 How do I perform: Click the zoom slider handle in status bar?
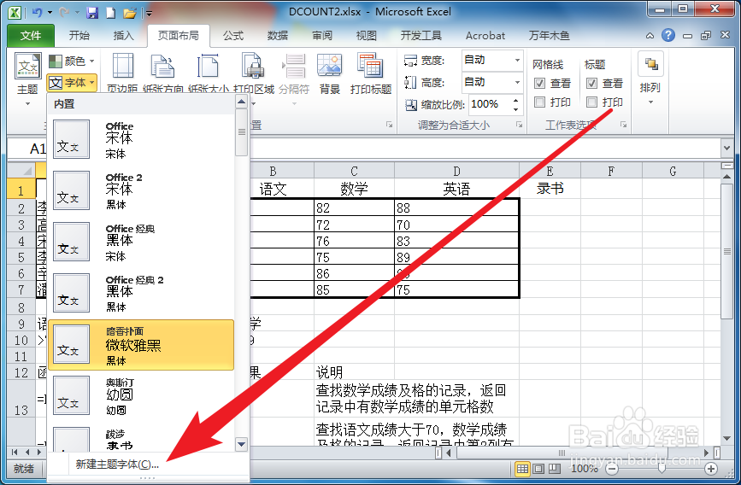[x=662, y=469]
